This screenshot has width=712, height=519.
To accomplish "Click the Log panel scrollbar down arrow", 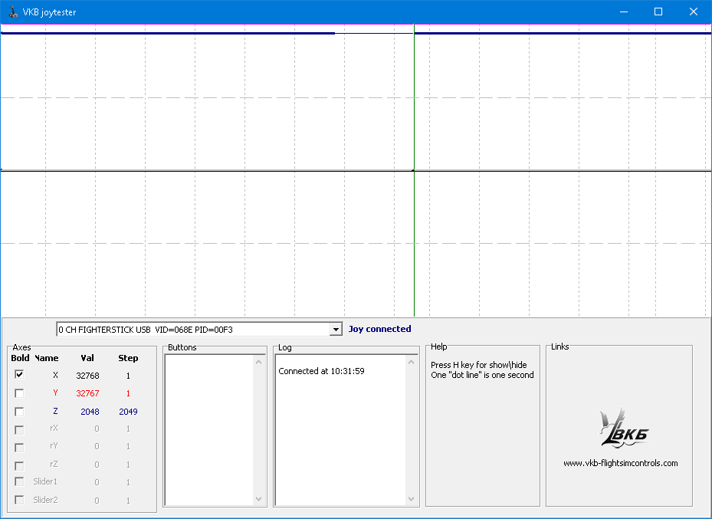I will [410, 499].
